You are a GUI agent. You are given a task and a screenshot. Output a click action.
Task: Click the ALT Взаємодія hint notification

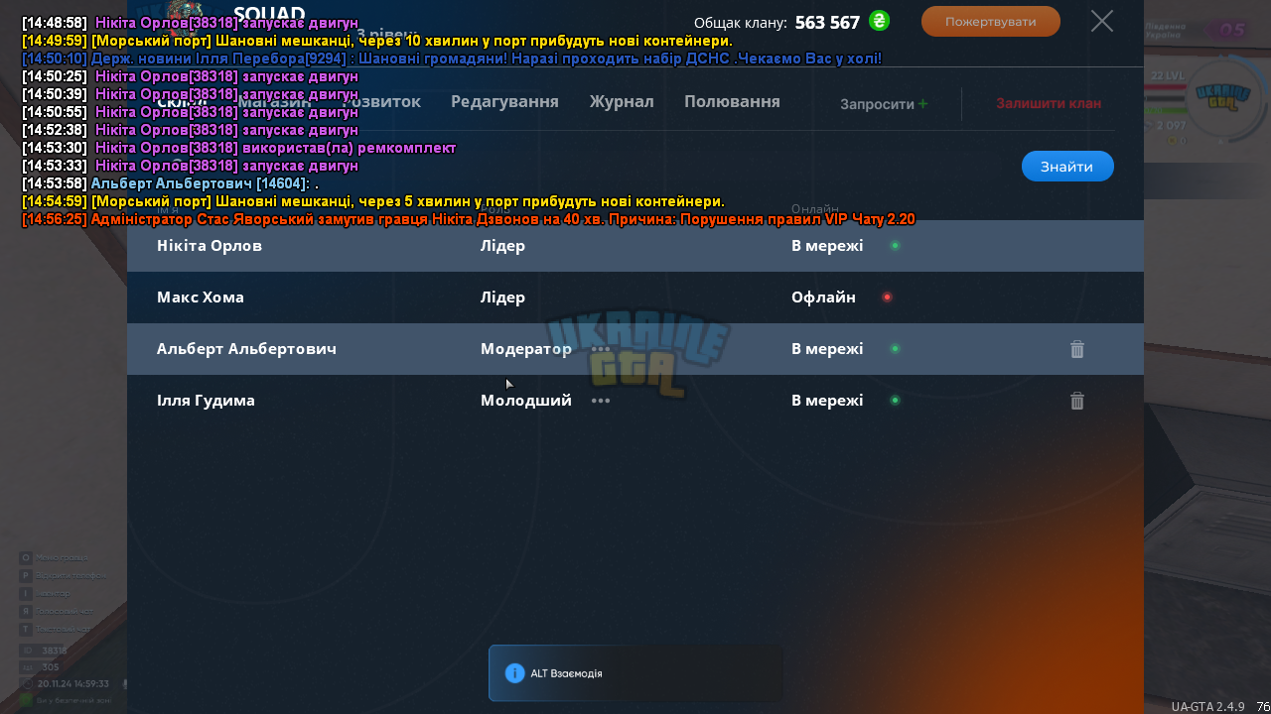click(635, 673)
